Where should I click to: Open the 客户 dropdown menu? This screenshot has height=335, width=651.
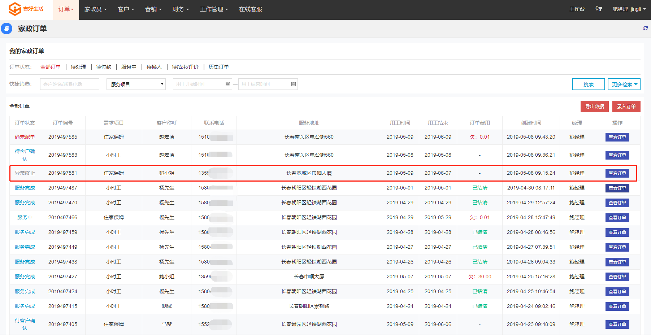click(126, 9)
